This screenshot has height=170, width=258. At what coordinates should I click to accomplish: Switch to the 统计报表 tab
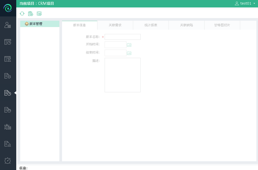point(151,25)
